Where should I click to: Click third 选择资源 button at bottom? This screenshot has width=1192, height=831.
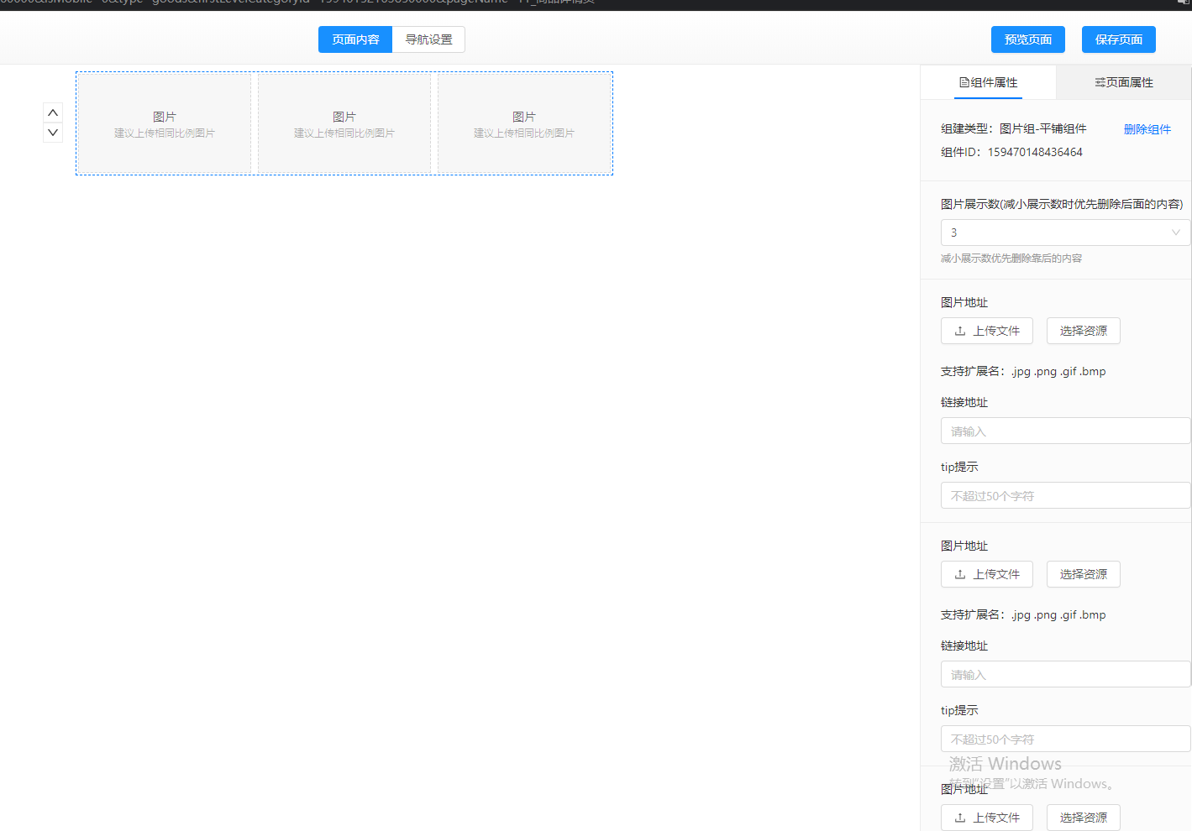(1084, 818)
